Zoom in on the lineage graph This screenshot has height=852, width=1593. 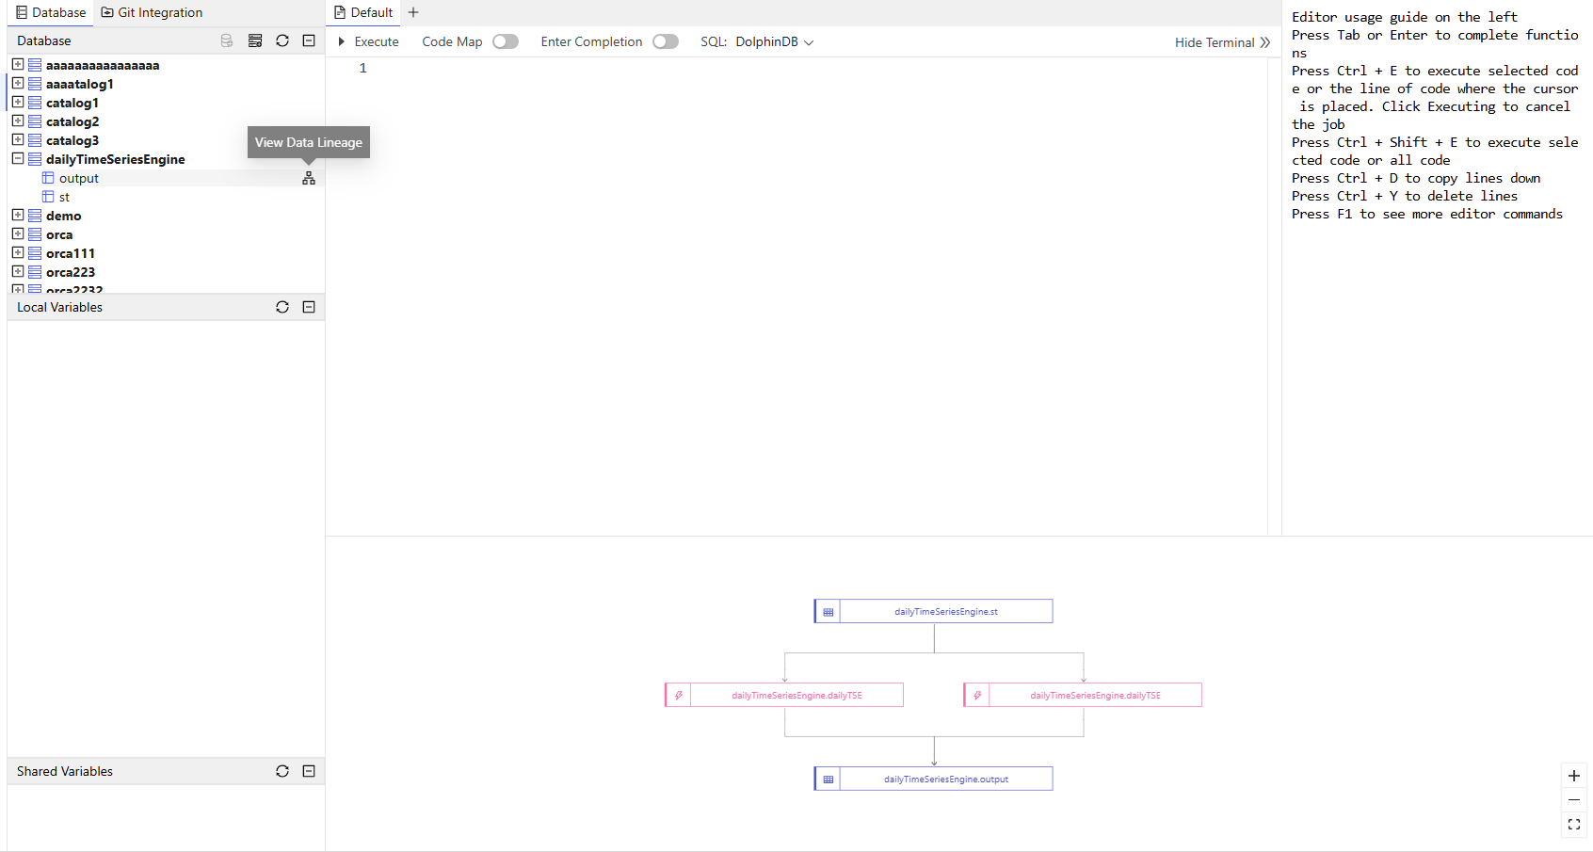tap(1573, 776)
